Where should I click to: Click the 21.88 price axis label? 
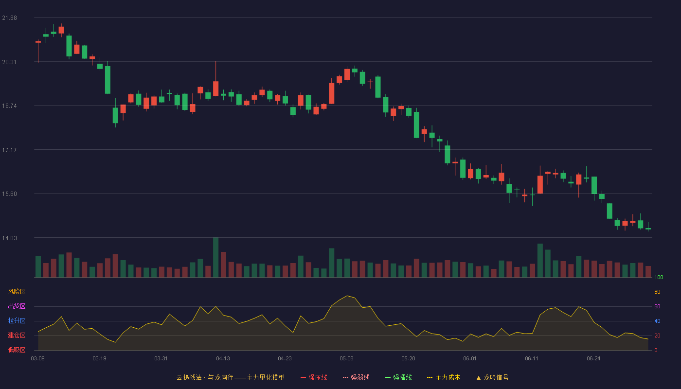(9, 18)
